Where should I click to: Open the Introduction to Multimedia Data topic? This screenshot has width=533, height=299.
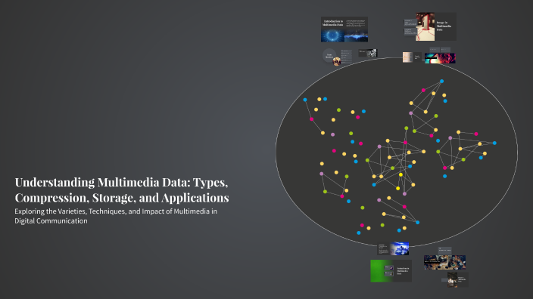click(344, 29)
